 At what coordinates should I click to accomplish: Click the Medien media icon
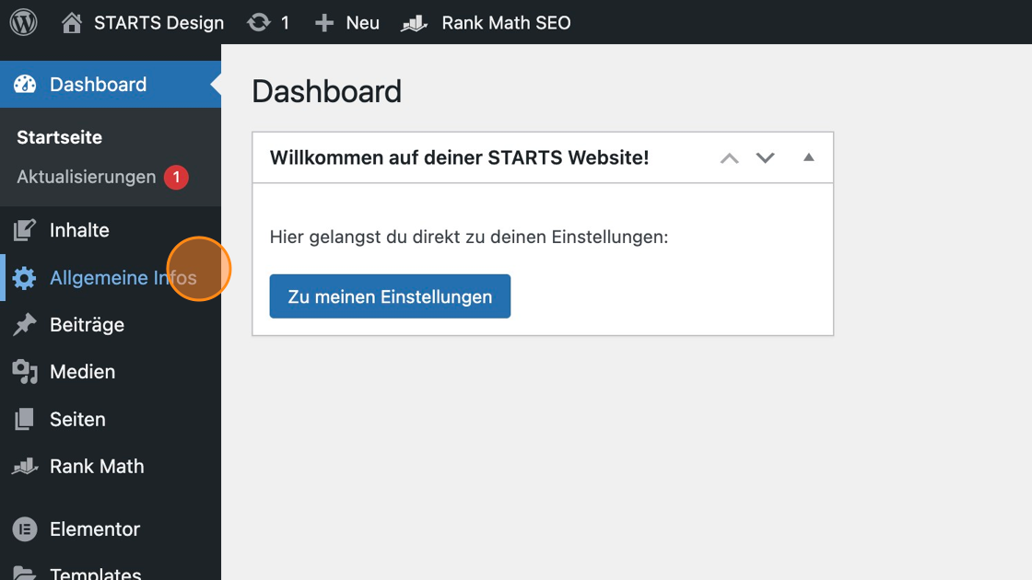(x=24, y=372)
